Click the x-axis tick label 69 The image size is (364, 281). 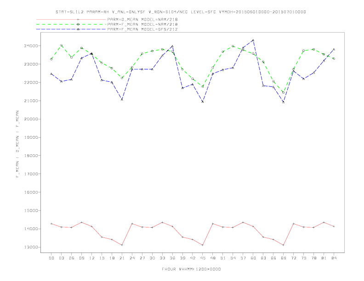284,258
